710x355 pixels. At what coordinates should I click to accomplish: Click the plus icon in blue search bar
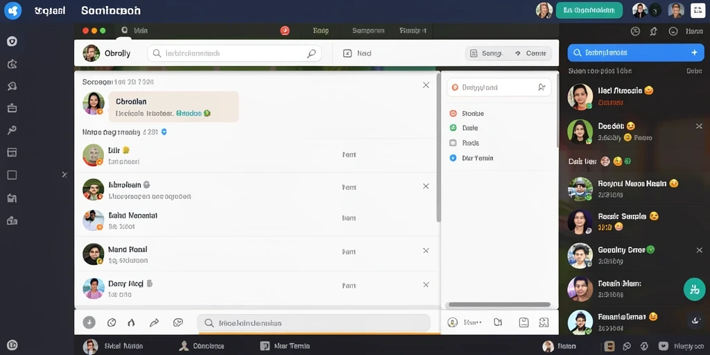click(694, 53)
